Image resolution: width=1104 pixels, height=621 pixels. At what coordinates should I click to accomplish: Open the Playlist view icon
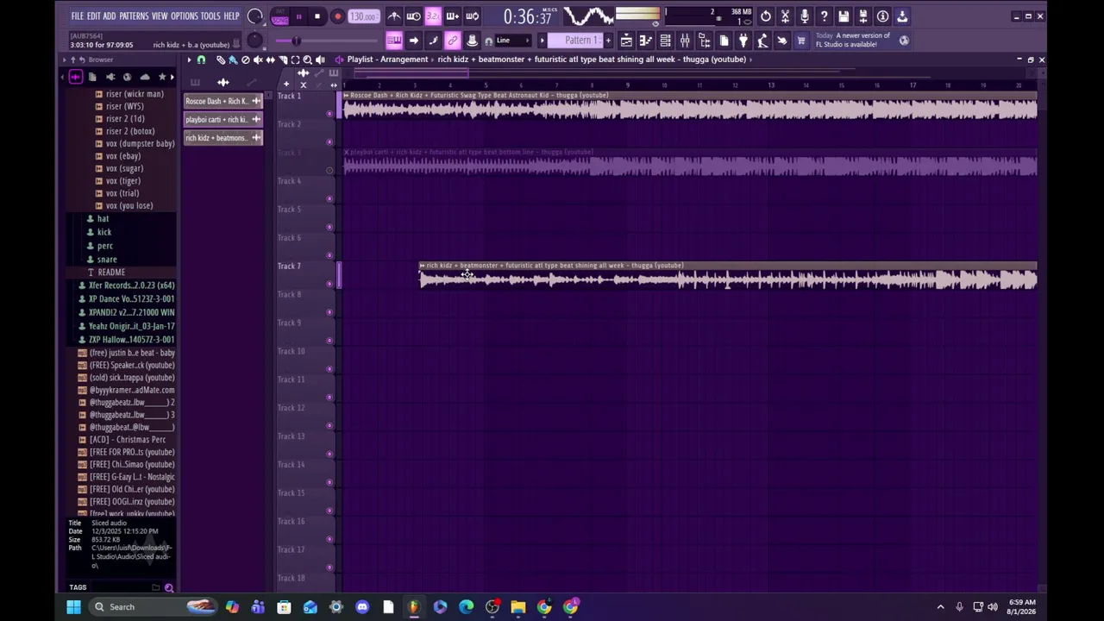tap(626, 41)
